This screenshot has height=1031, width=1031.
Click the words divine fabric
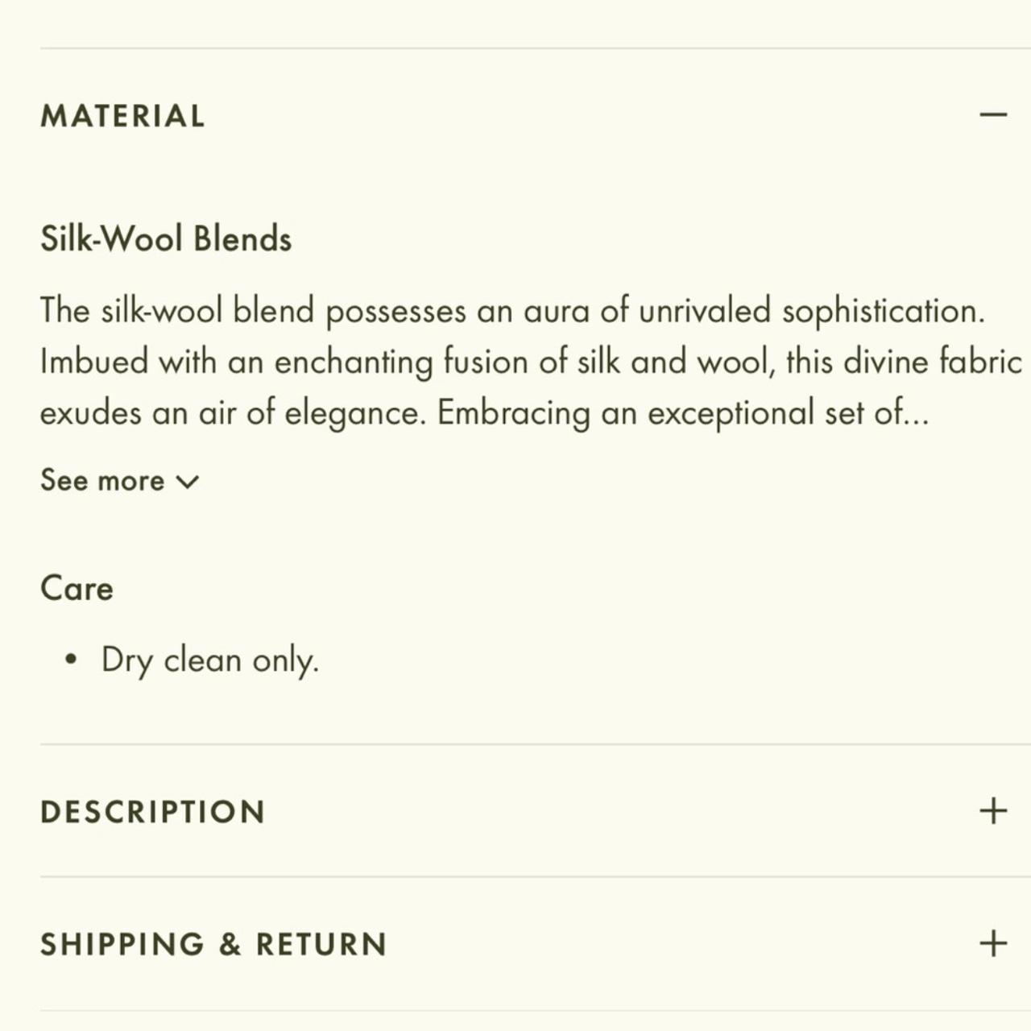point(933,362)
